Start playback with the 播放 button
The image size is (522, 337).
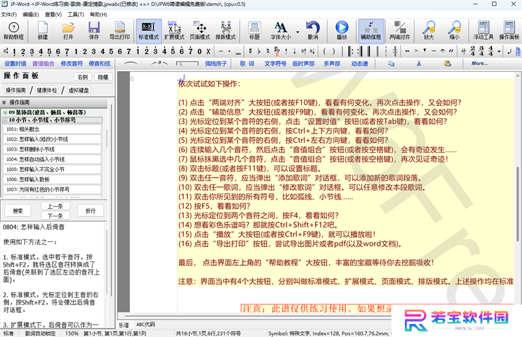341,31
